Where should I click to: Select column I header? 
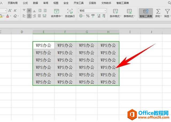click(x=130, y=32)
